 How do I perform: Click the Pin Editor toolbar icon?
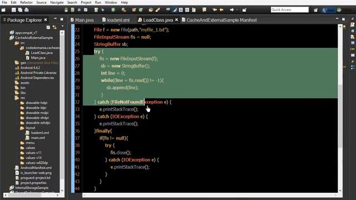tap(244, 10)
